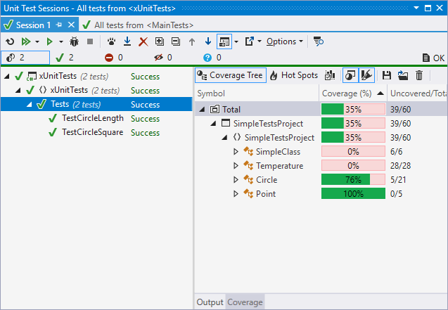
Task: Expand the SimpleClass node
Action: [x=236, y=152]
